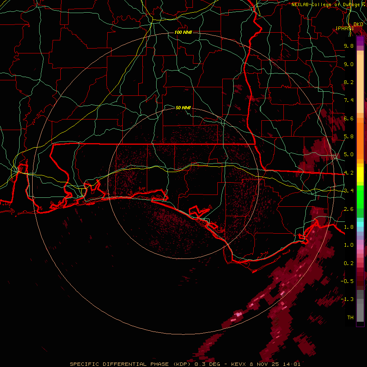Click the 0.2 scale value
Viewport: 367px width, 367px height.
click(349, 263)
